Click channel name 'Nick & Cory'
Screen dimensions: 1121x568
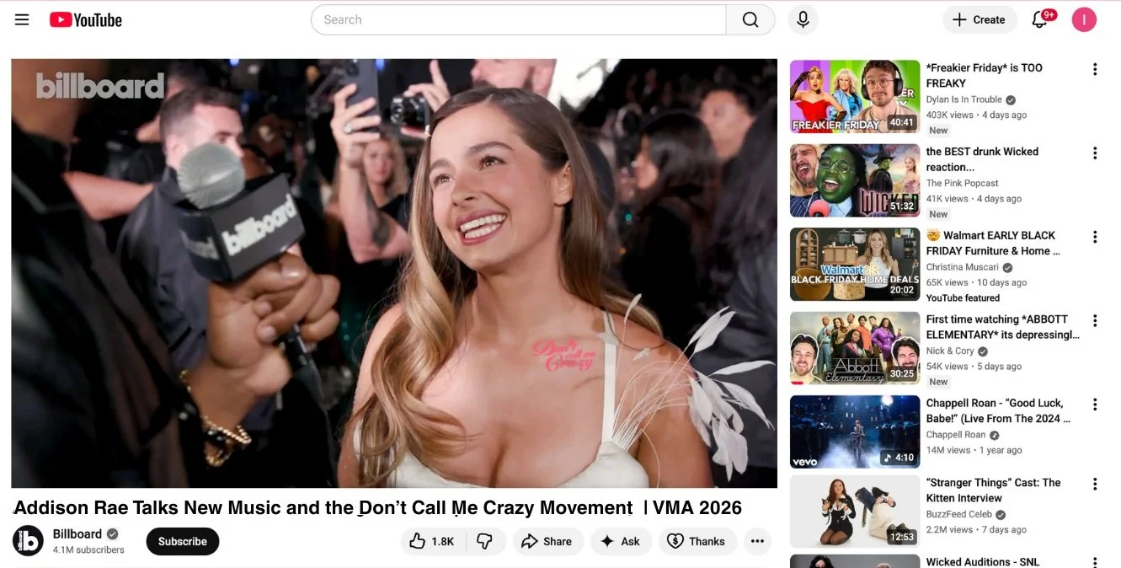tap(950, 351)
